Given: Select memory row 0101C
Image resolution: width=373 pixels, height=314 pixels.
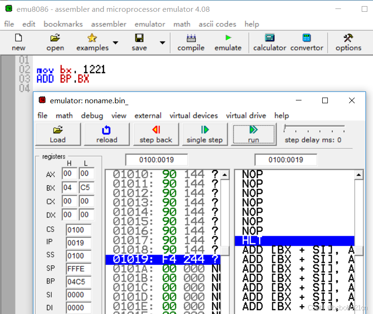Looking at the screenshot, I should coord(163,288).
